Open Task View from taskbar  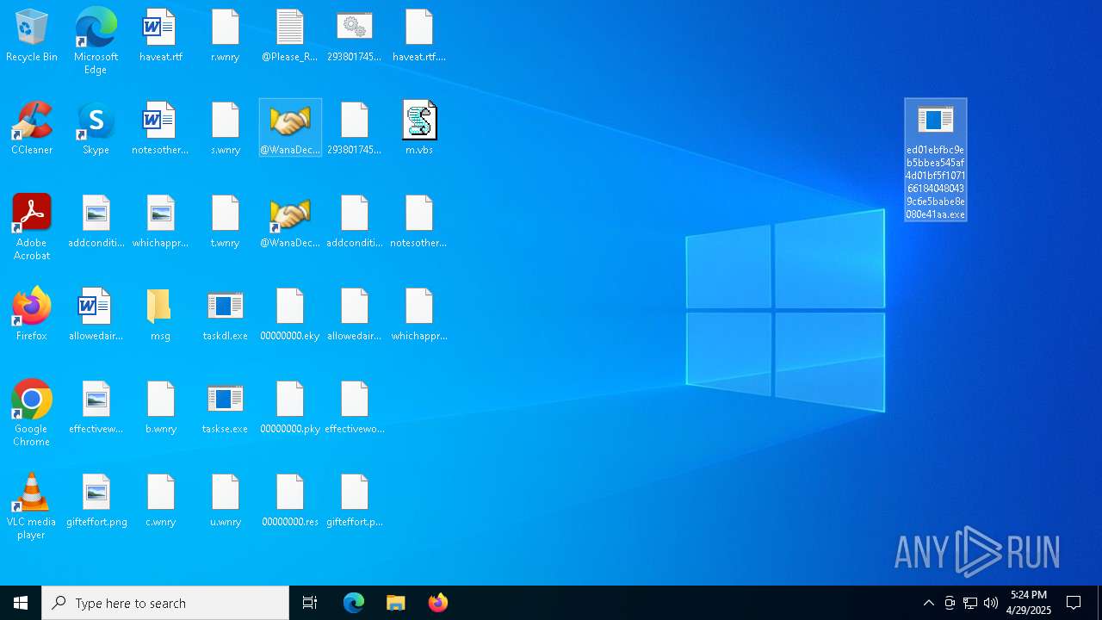click(310, 603)
